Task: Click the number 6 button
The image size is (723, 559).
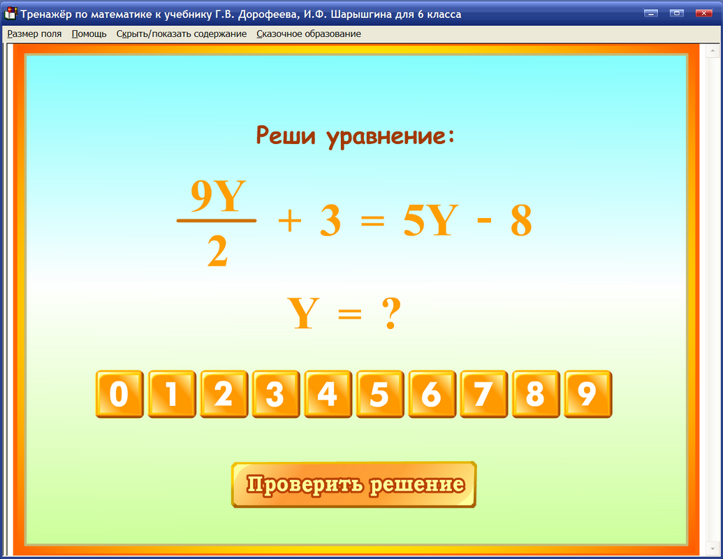Action: (x=432, y=394)
